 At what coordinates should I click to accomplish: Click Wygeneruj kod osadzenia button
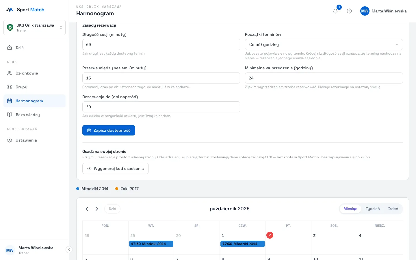pos(116,168)
